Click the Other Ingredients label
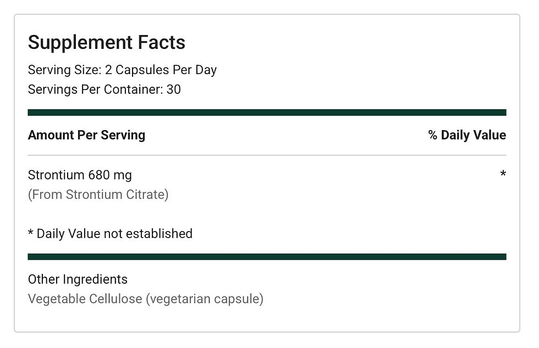 click(x=78, y=280)
